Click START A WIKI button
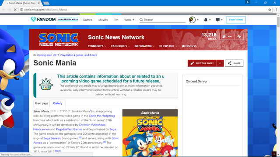Screen dimensions: 280x157 (x=236, y=20)
